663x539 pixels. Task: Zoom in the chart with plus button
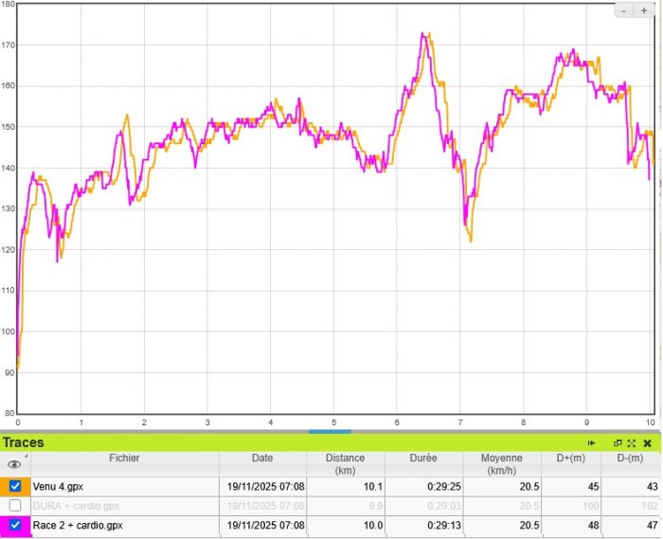(x=644, y=10)
